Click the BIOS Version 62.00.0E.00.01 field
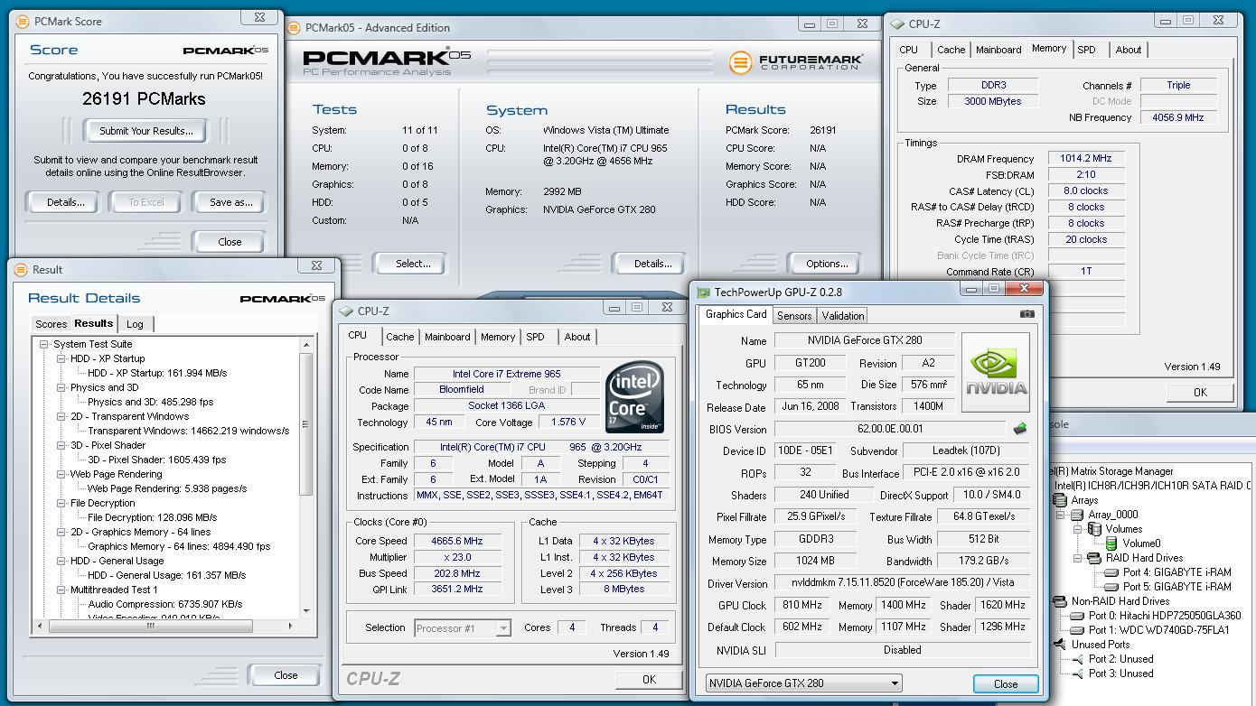Viewport: 1256px width, 706px height. click(x=890, y=429)
